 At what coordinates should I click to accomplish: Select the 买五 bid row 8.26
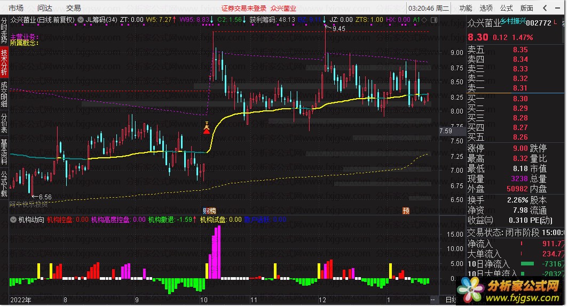[x=515, y=137]
